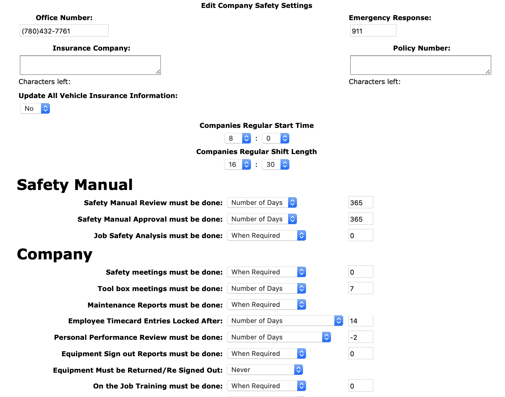Select Safety Manual Approval frequency dropdown

coord(262,219)
